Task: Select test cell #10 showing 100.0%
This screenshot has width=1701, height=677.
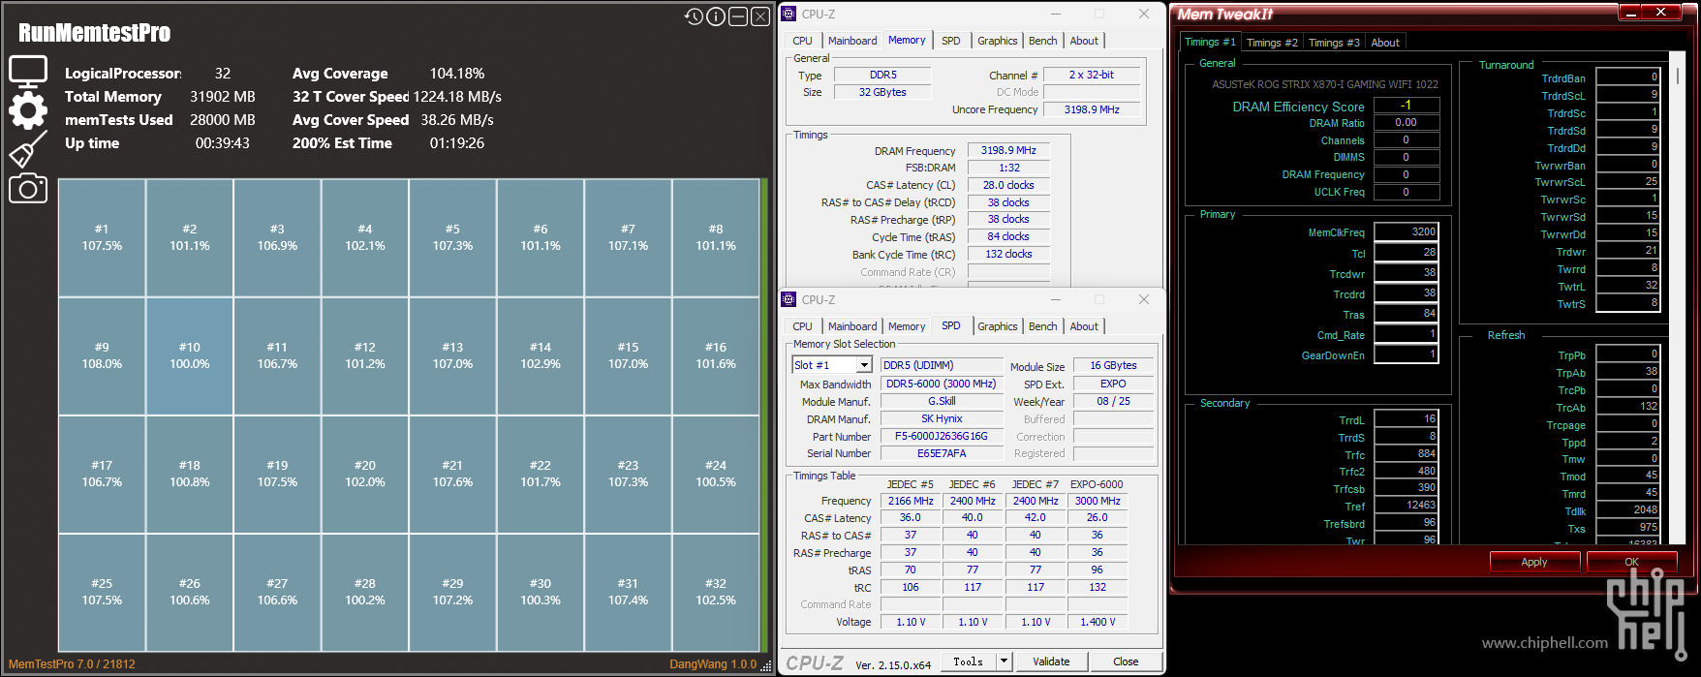Action: point(190,356)
